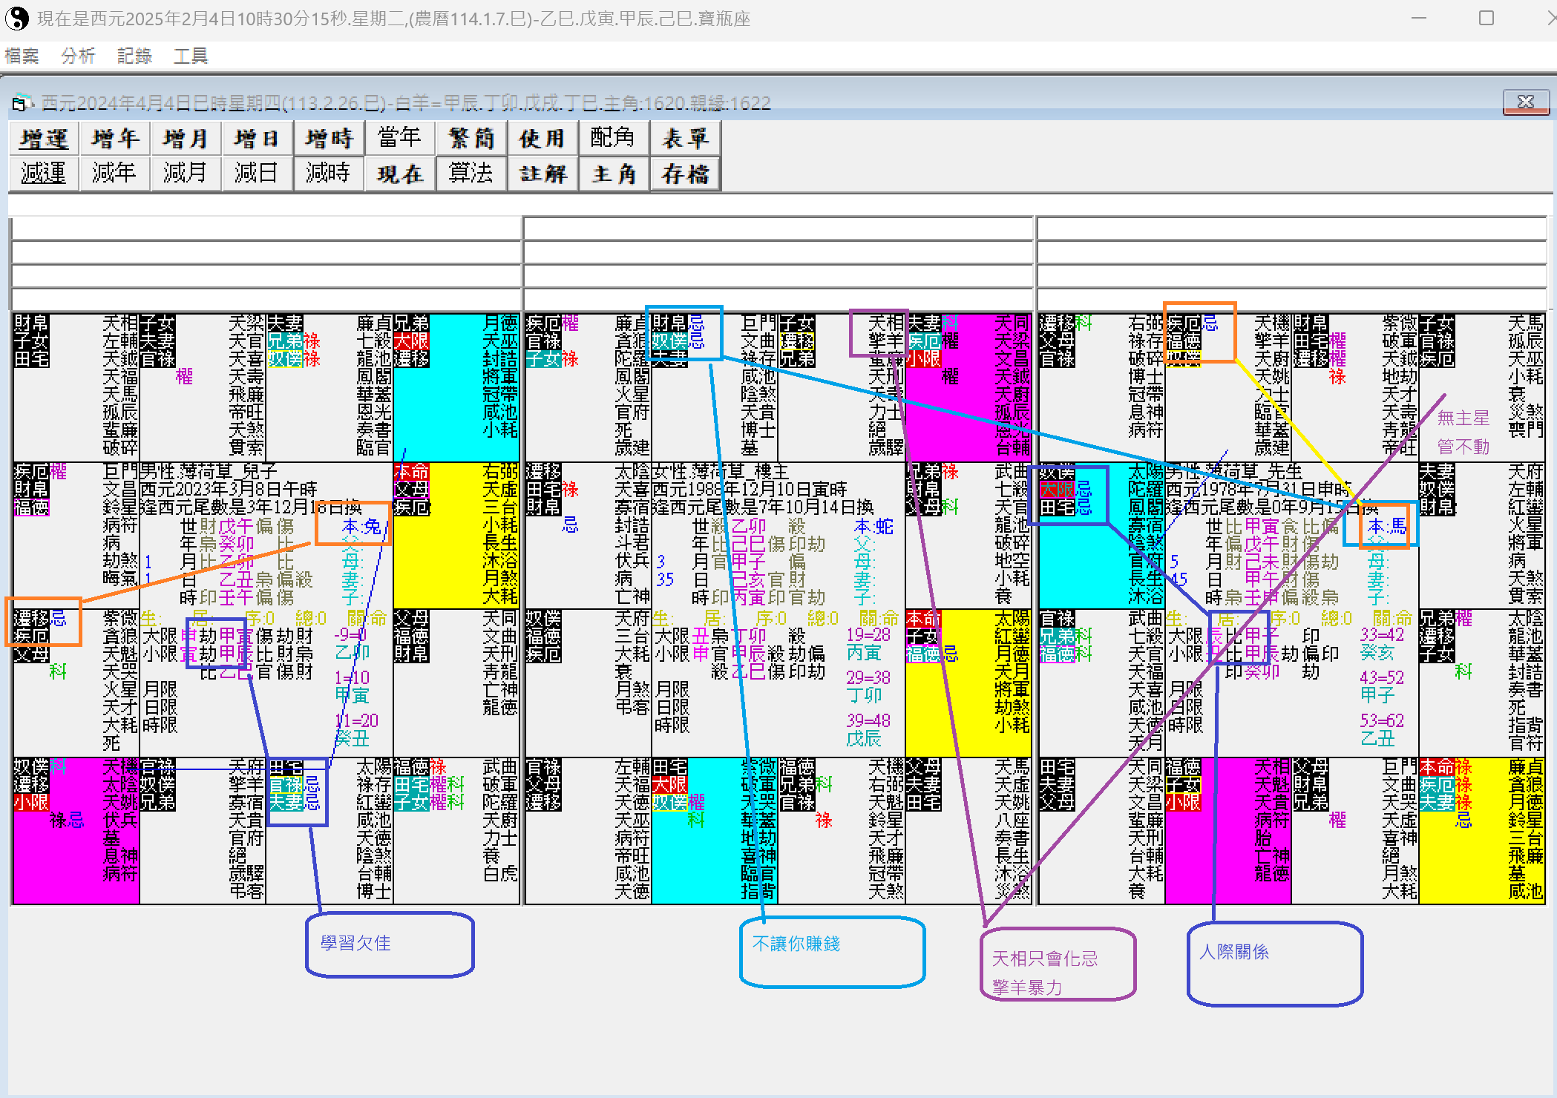Click the 減月 button
Screen dimensions: 1557x1098
[x=186, y=174]
